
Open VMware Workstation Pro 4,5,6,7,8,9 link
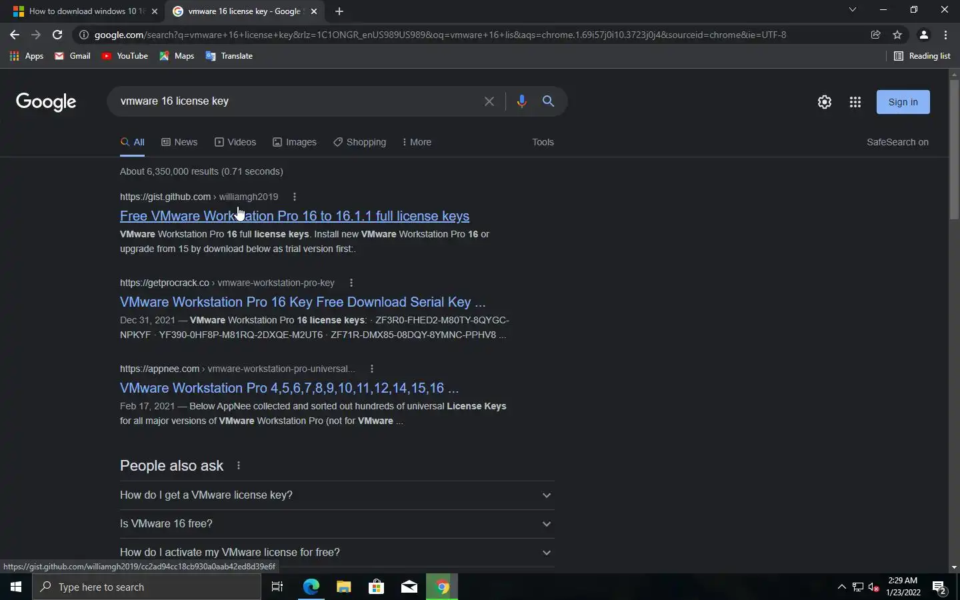[x=289, y=388]
